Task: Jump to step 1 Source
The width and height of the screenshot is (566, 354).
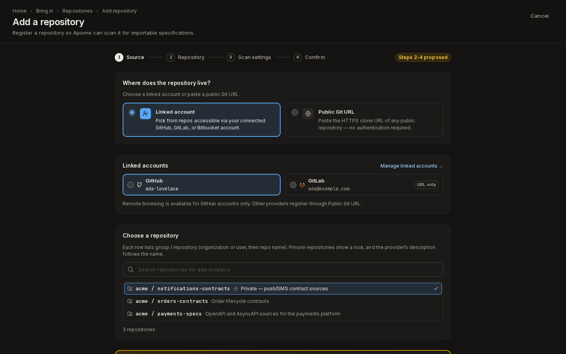Action: point(129,57)
